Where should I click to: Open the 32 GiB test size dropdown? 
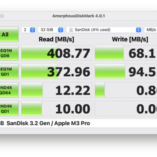click(51, 30)
